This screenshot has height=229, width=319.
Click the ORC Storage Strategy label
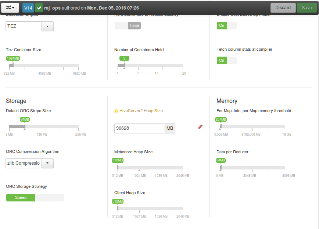coord(26,186)
